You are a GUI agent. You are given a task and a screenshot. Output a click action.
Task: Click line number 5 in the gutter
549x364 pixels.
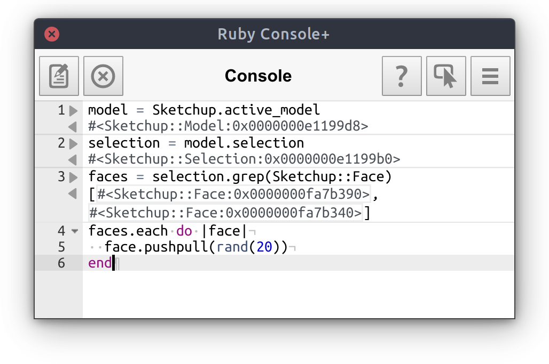(61, 247)
